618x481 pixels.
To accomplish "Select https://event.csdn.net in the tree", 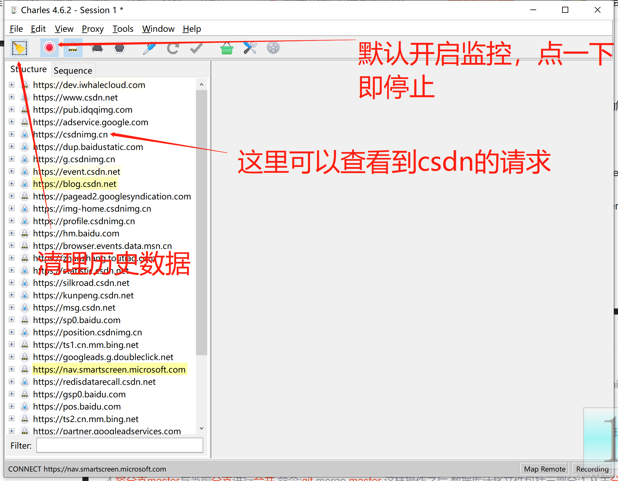I will click(77, 172).
